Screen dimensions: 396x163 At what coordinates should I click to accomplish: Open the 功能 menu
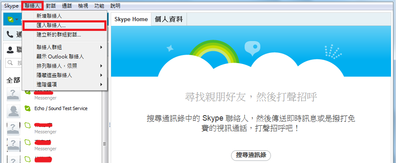(x=99, y=6)
